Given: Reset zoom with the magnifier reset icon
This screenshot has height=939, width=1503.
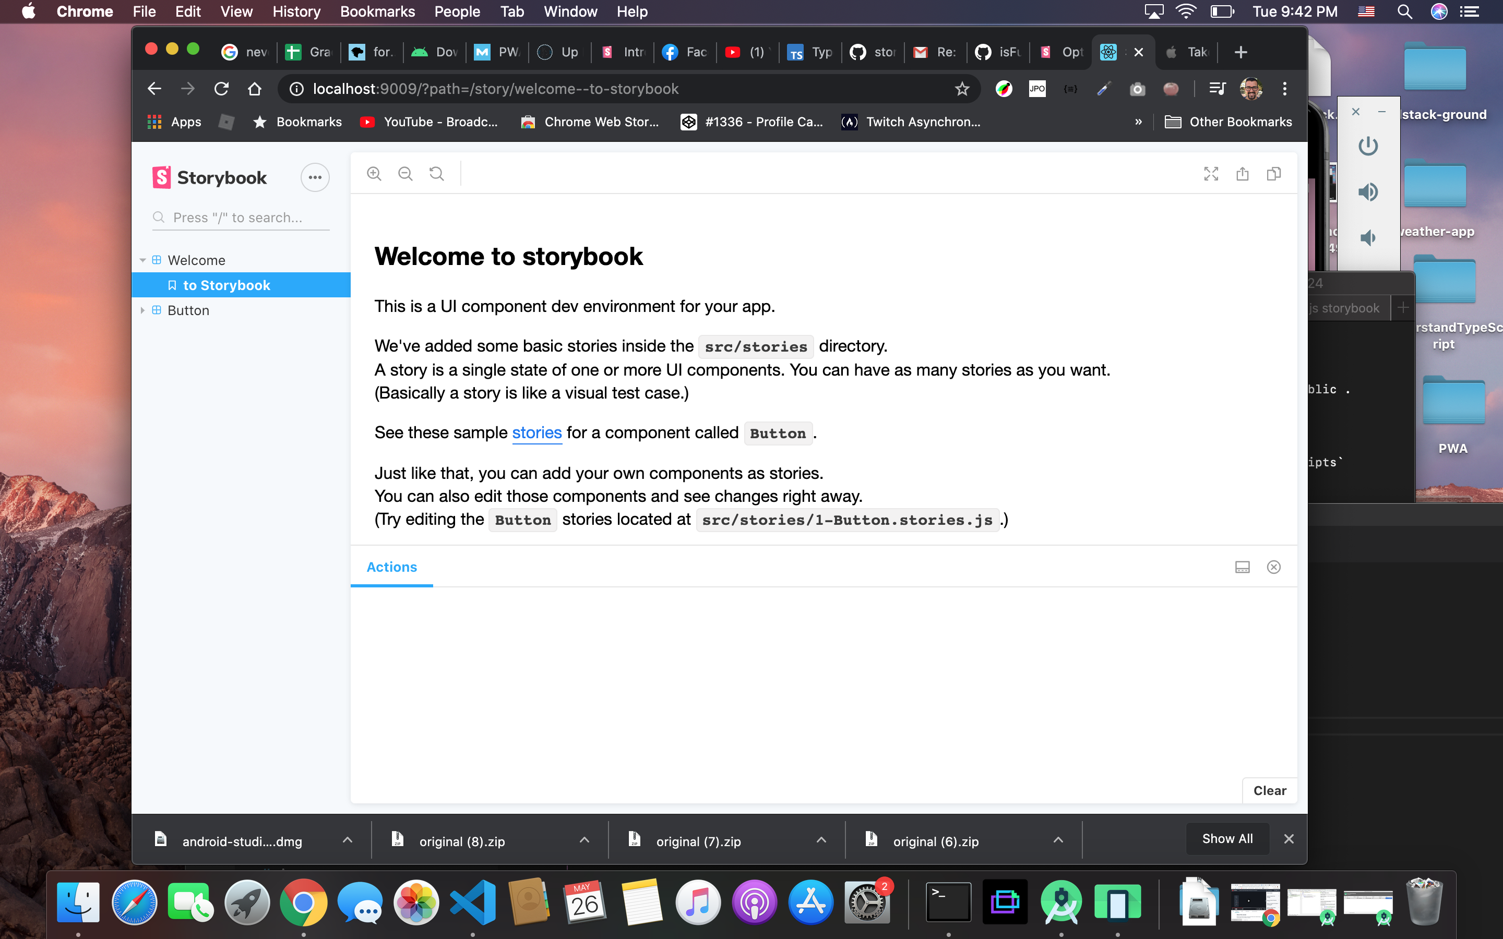Looking at the screenshot, I should click(x=437, y=174).
